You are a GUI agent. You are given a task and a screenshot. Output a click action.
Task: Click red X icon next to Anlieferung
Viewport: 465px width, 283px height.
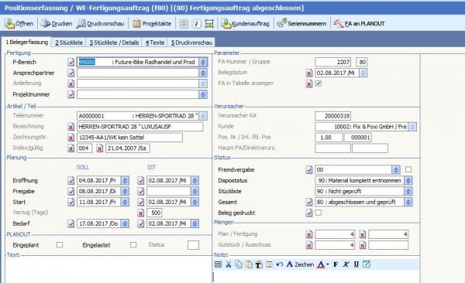point(71,84)
